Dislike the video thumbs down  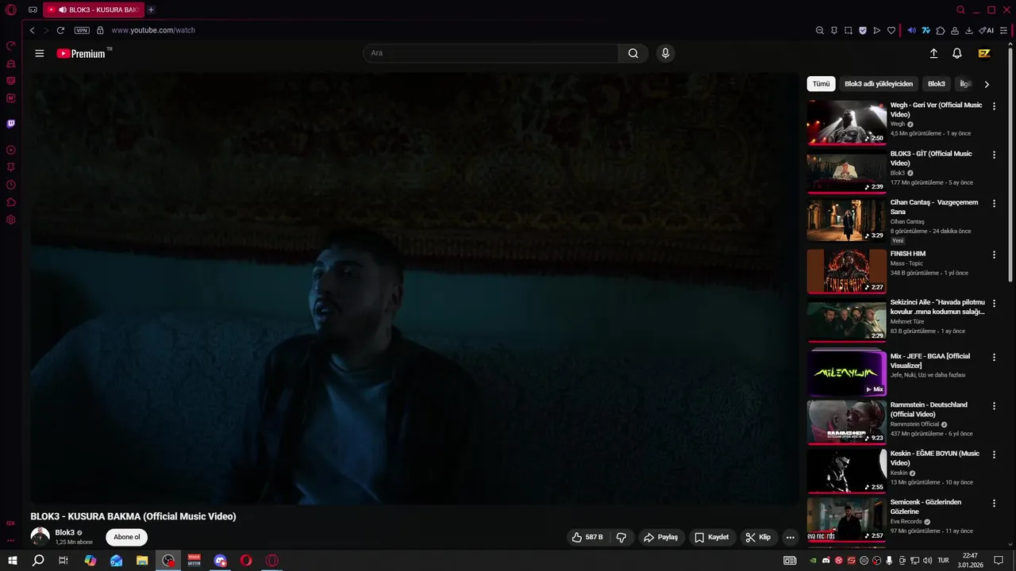pyautogui.click(x=622, y=537)
